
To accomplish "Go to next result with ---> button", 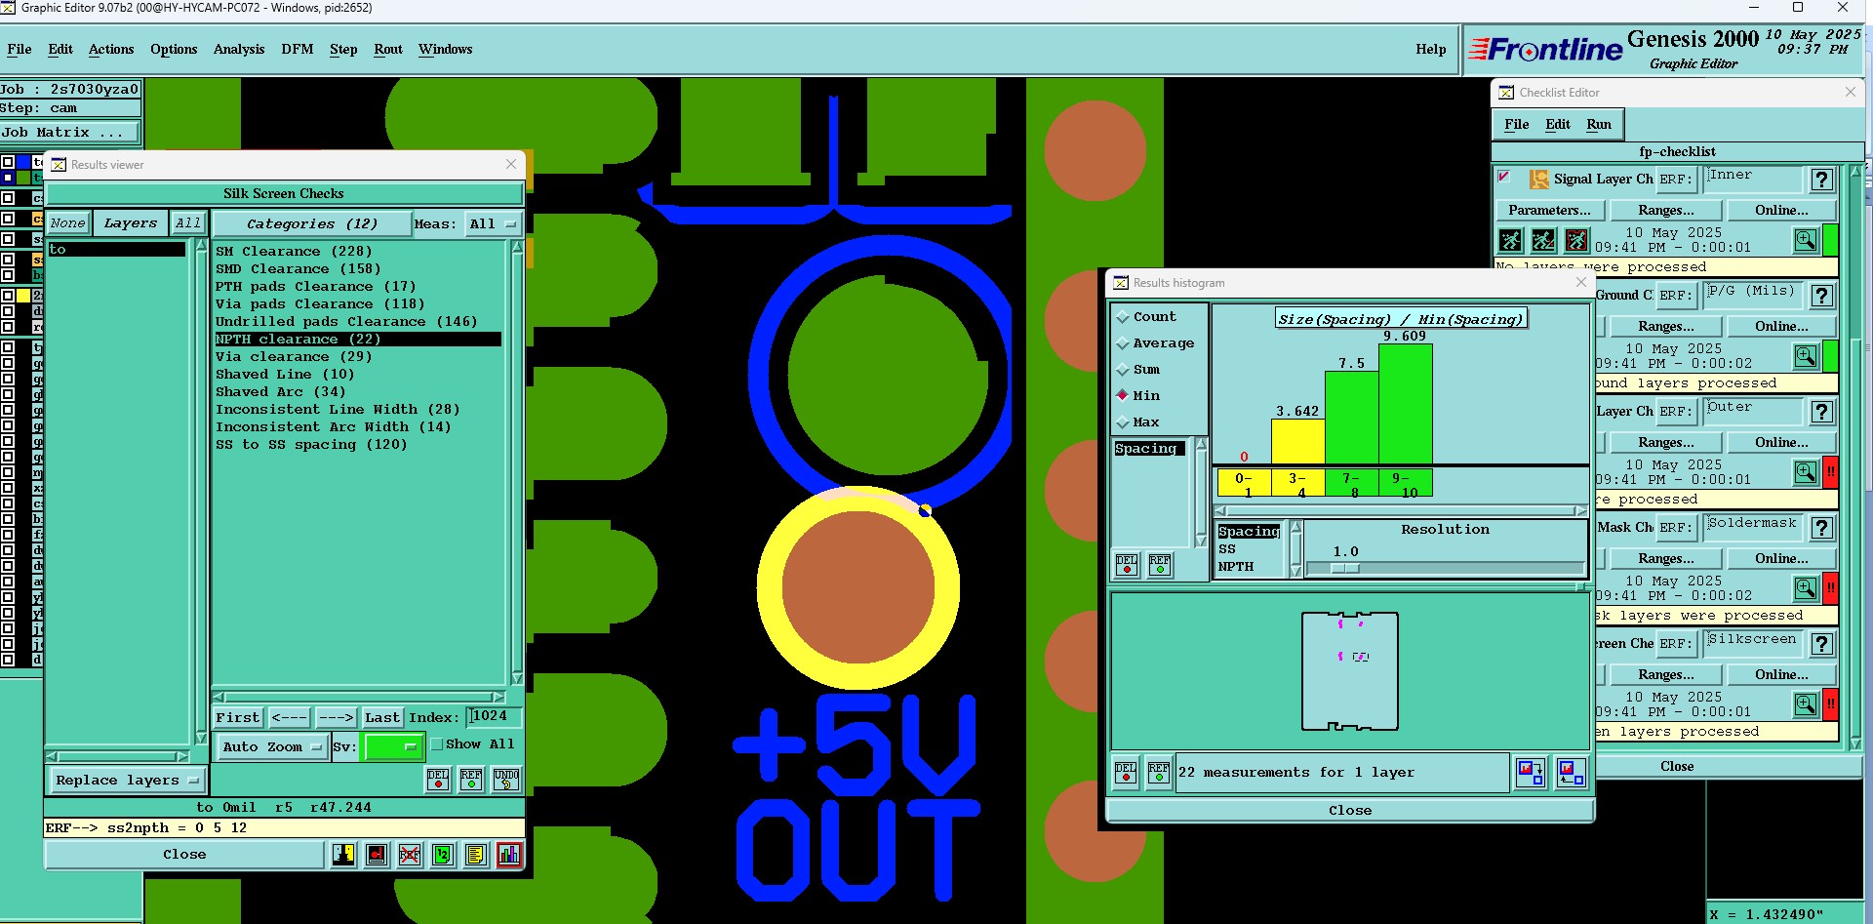I will tap(336, 717).
